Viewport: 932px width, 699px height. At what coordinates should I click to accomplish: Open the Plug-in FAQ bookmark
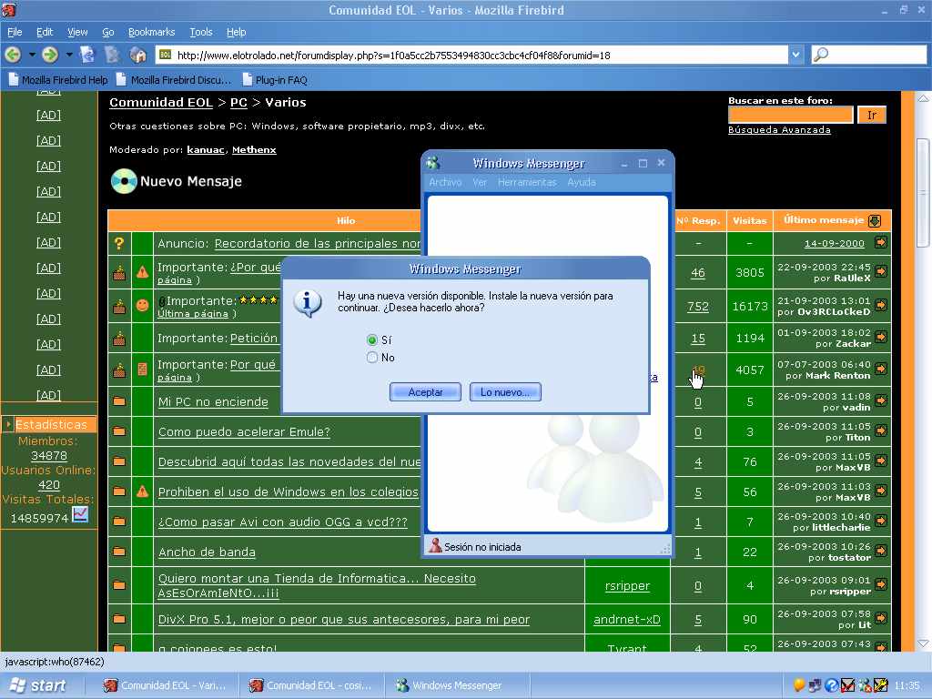tap(275, 80)
